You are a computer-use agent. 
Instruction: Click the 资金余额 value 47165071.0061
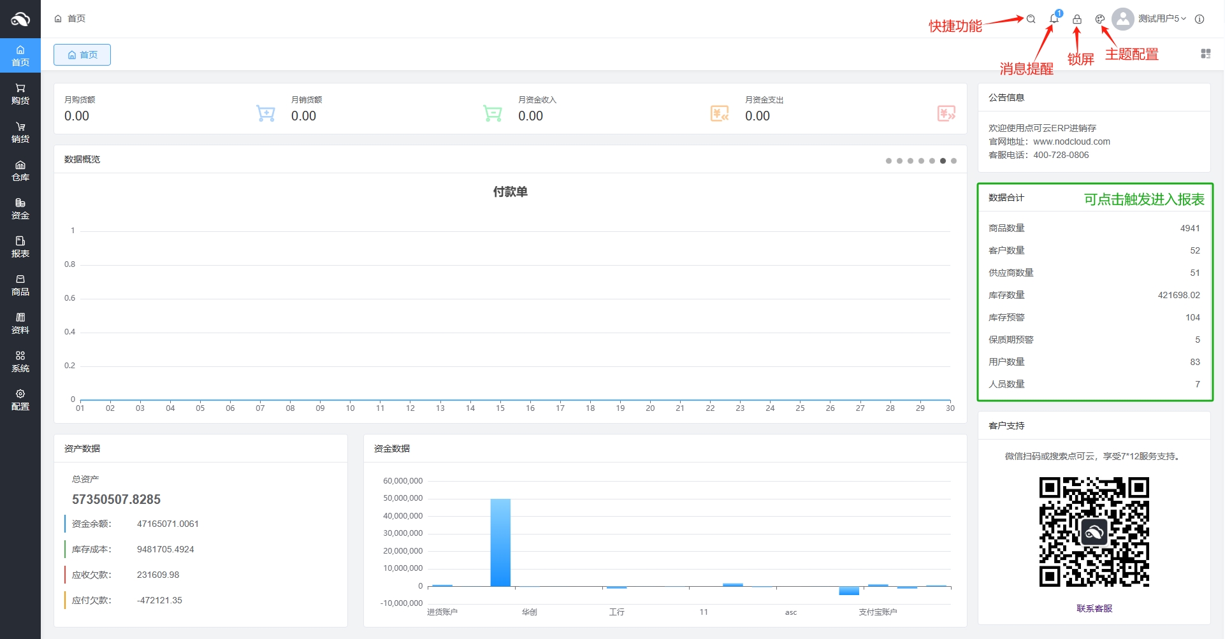coord(168,524)
